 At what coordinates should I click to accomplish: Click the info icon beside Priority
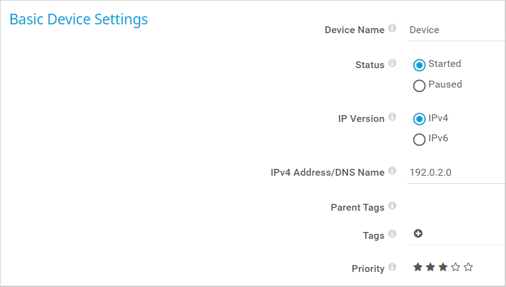[392, 267]
